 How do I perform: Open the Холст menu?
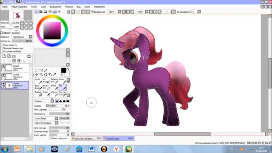[x=34, y=7]
